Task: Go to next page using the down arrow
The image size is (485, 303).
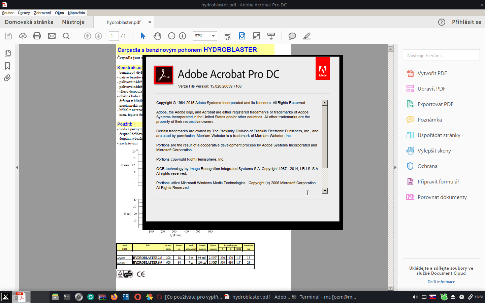Action: click(98, 36)
